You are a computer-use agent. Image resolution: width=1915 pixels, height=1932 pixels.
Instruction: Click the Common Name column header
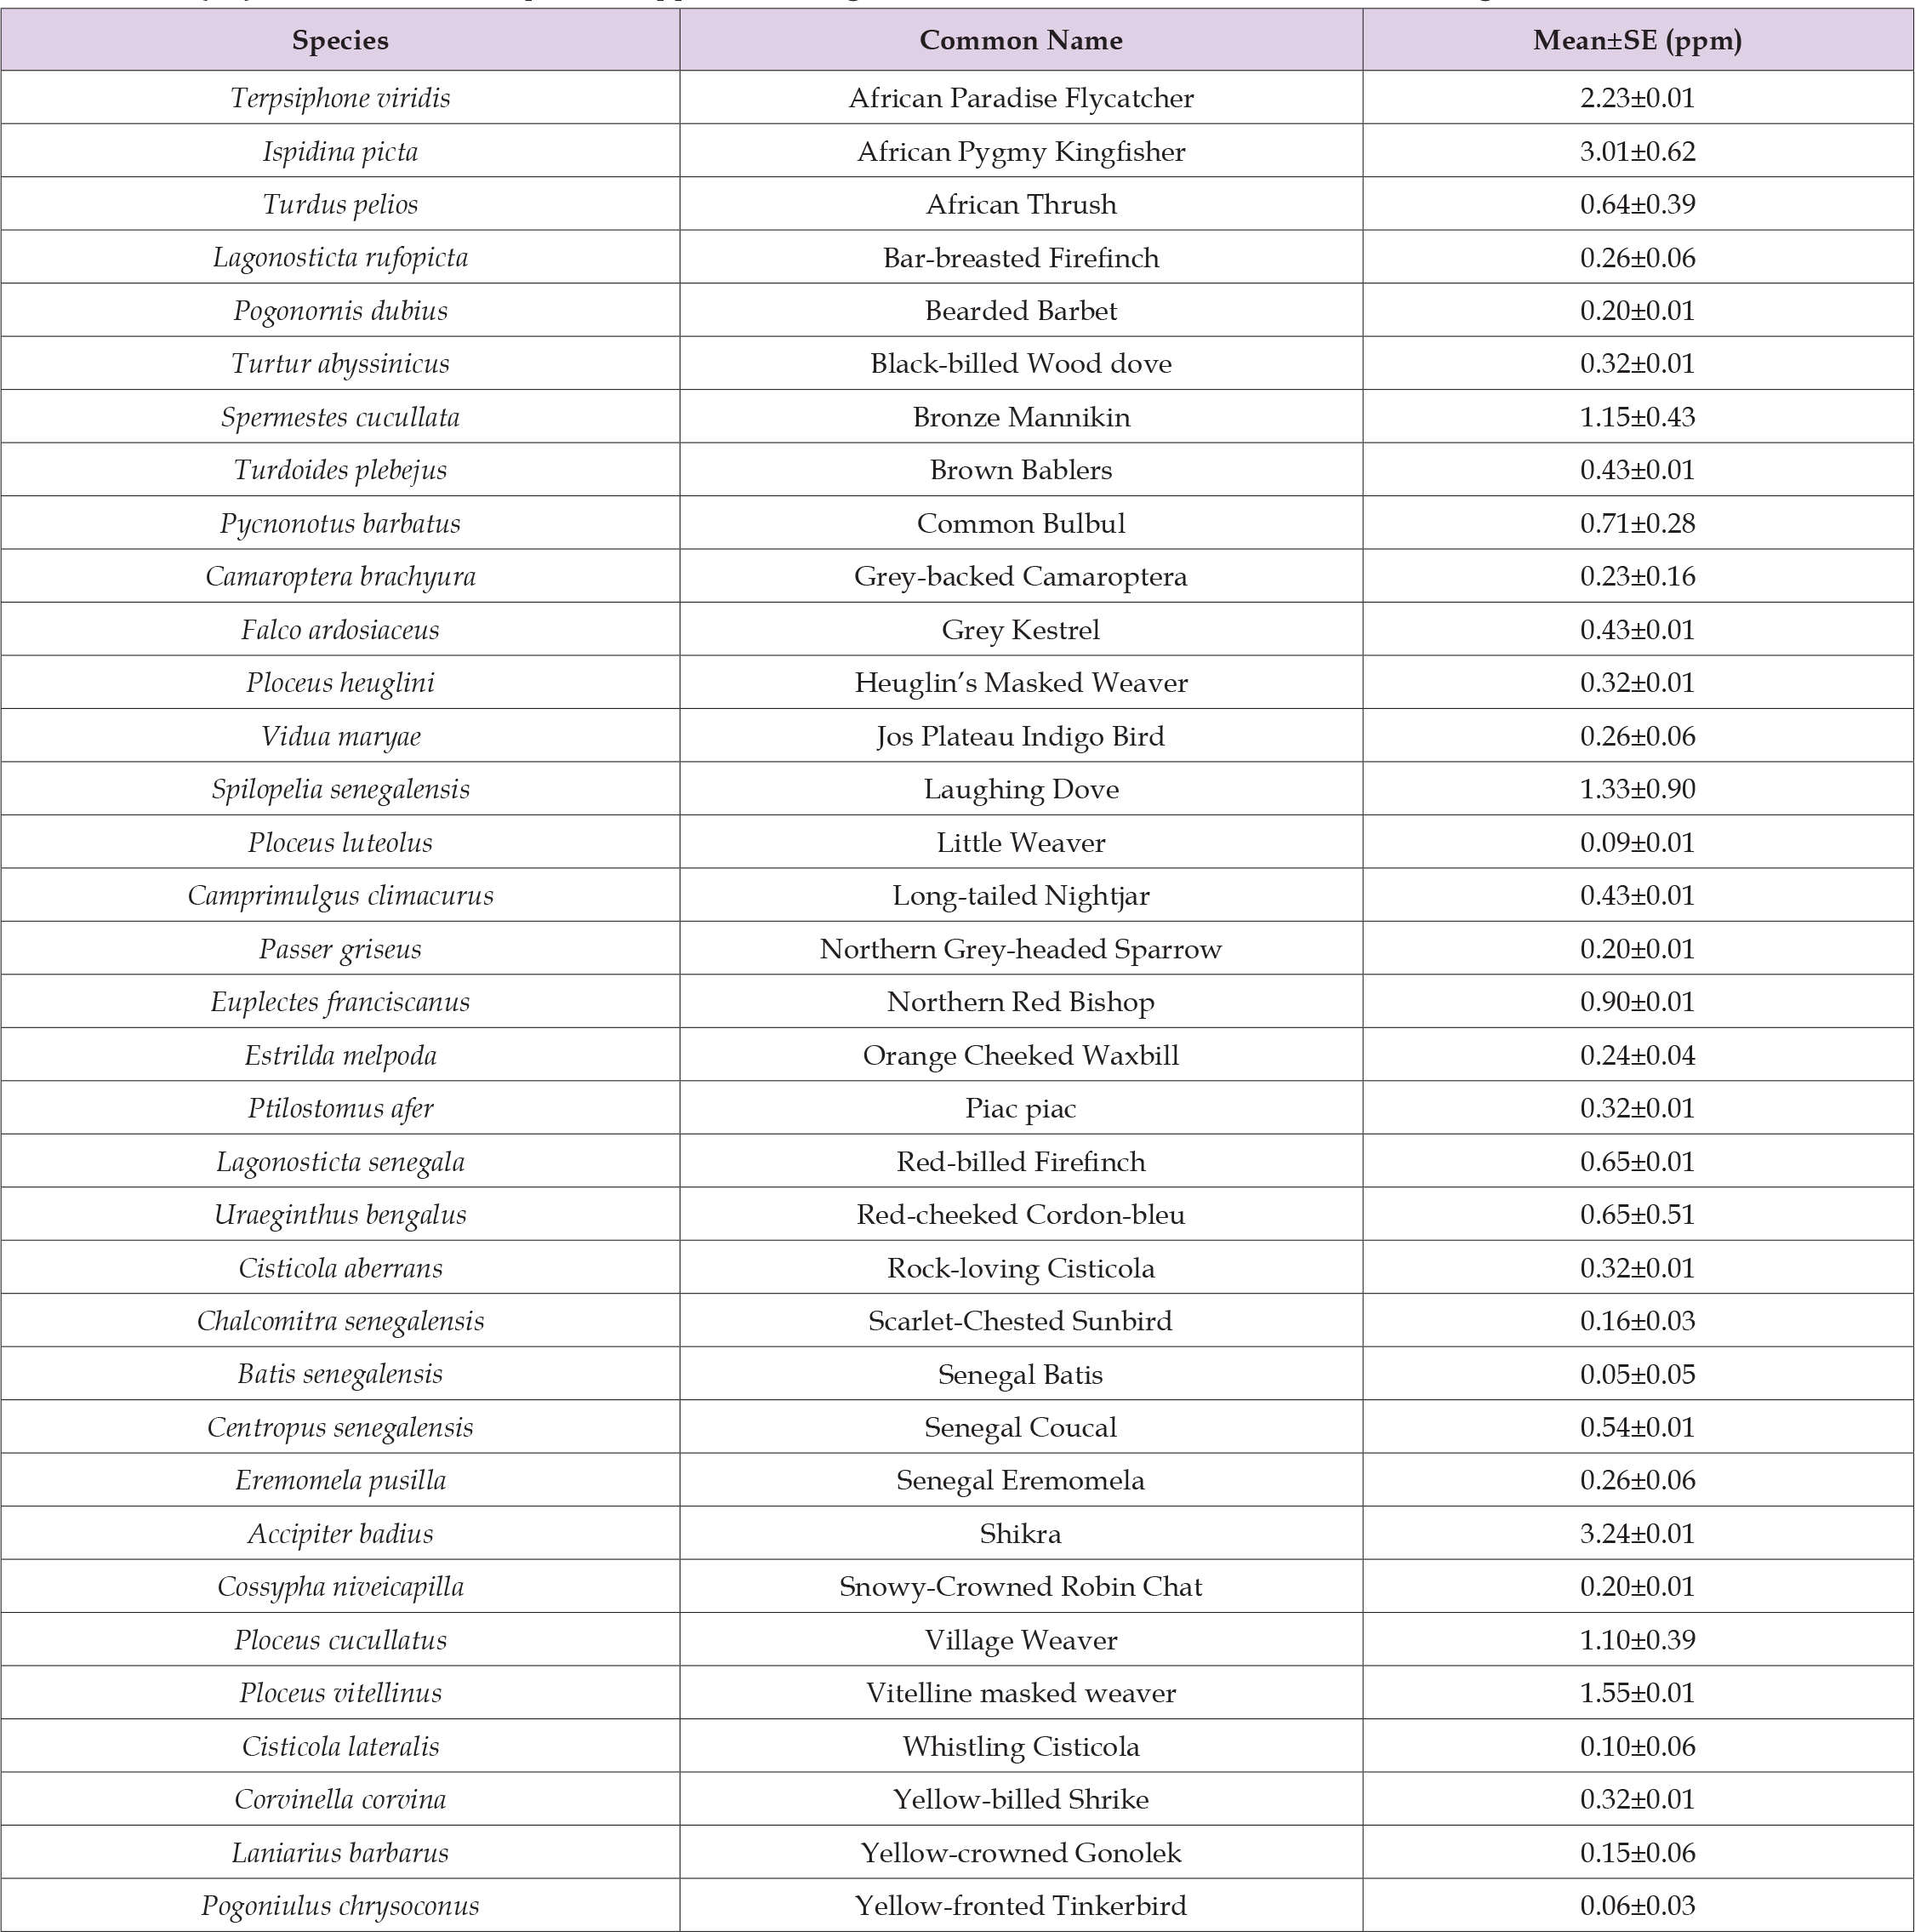[1021, 41]
